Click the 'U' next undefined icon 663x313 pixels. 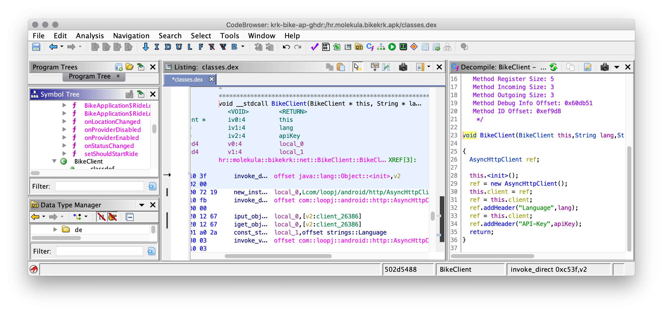(179, 47)
